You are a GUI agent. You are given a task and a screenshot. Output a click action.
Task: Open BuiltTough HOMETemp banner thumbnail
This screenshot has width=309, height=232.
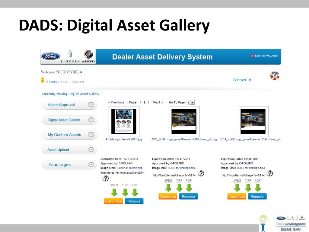(x=184, y=121)
